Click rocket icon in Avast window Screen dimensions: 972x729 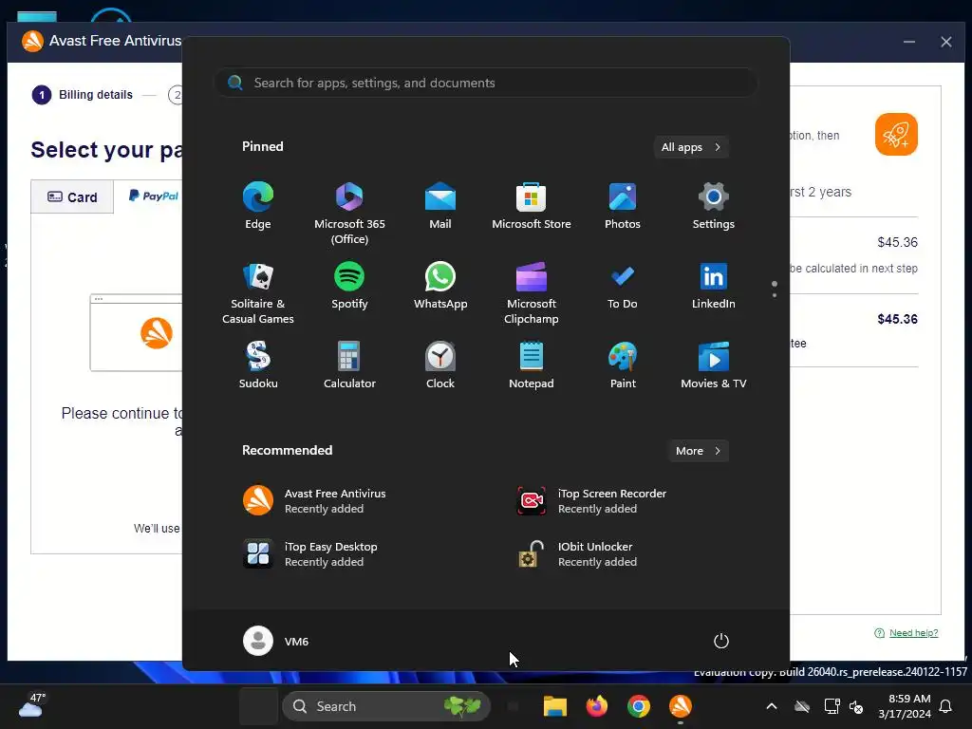pyautogui.click(x=896, y=134)
